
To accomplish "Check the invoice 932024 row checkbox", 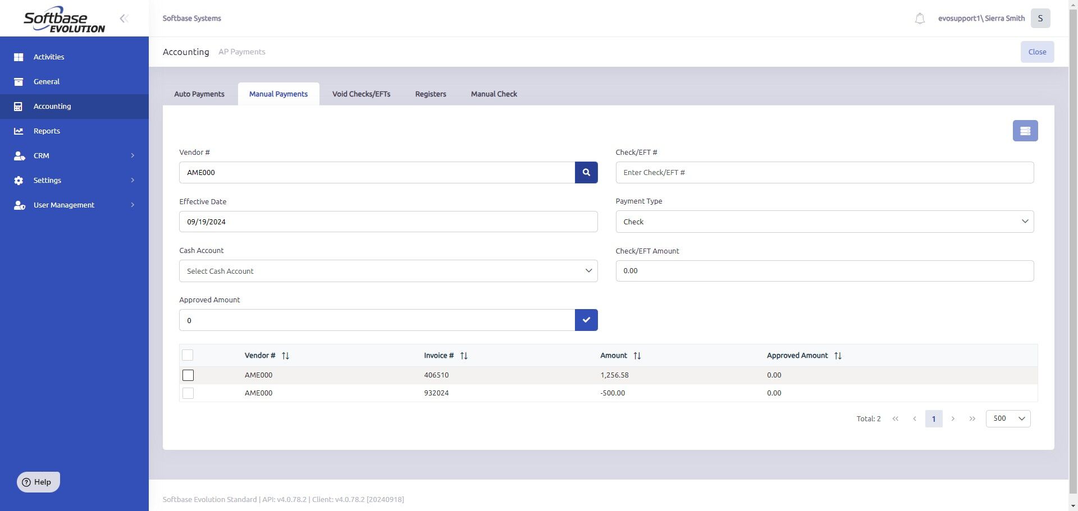I will click(188, 393).
